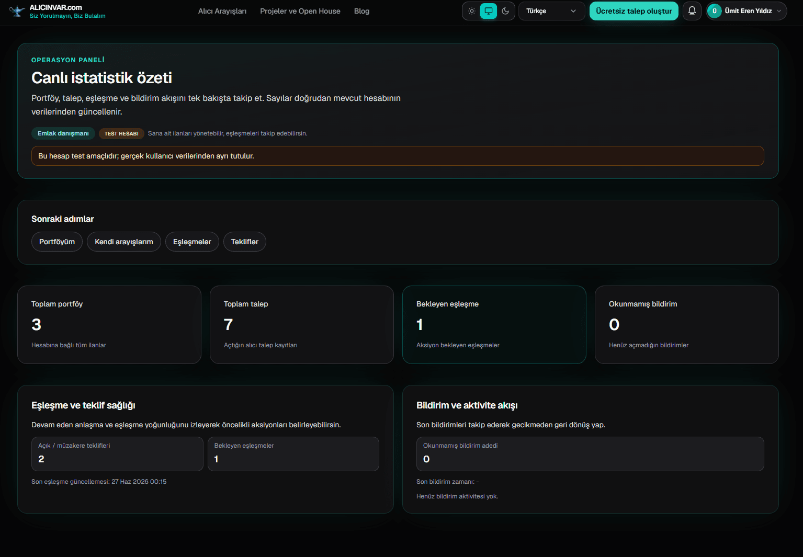Click the ALICINVAR.com logo icon
803x557 pixels.
(17, 11)
